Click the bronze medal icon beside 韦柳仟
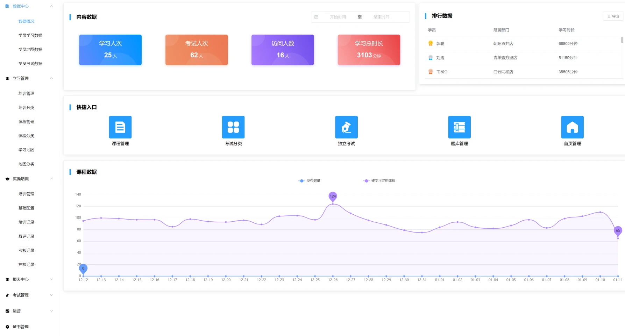This screenshot has height=336, width=625. point(431,72)
